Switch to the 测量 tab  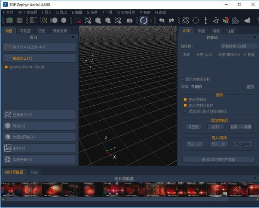(201, 31)
